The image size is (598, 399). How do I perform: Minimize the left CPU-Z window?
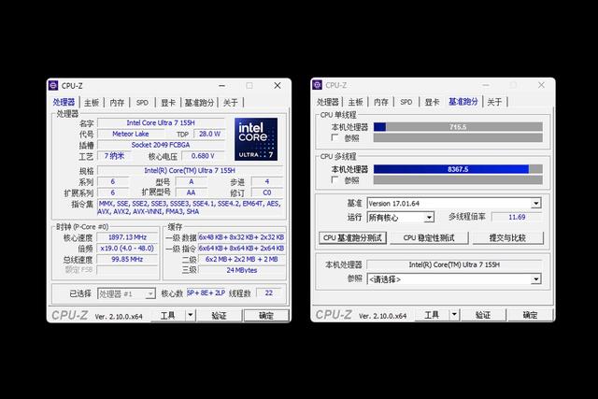tap(221, 85)
